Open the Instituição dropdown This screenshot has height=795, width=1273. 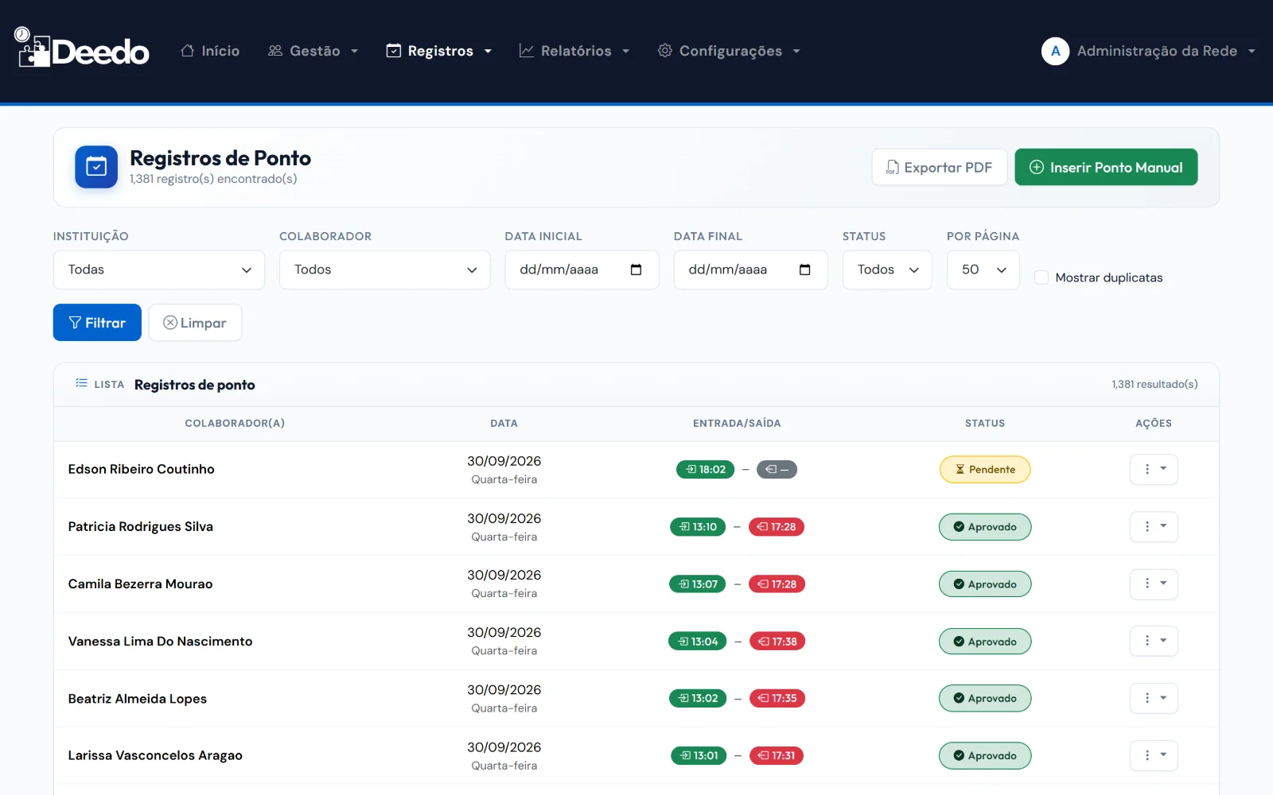pos(159,270)
